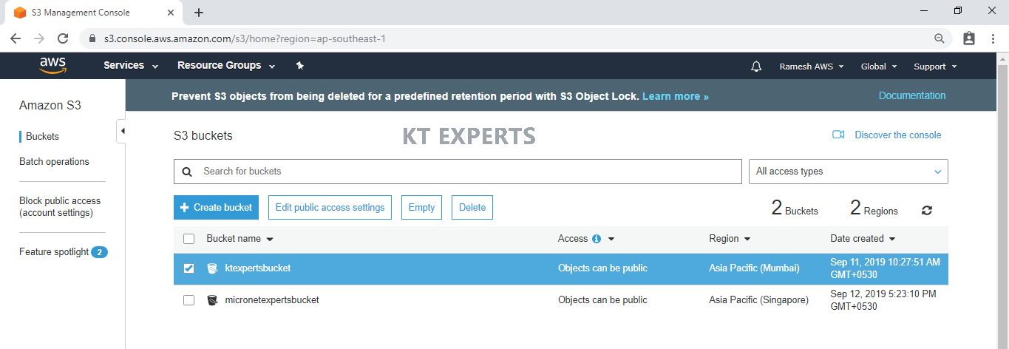Open a new browser tab
Viewport: 1009px width, 349px height.
199,13
